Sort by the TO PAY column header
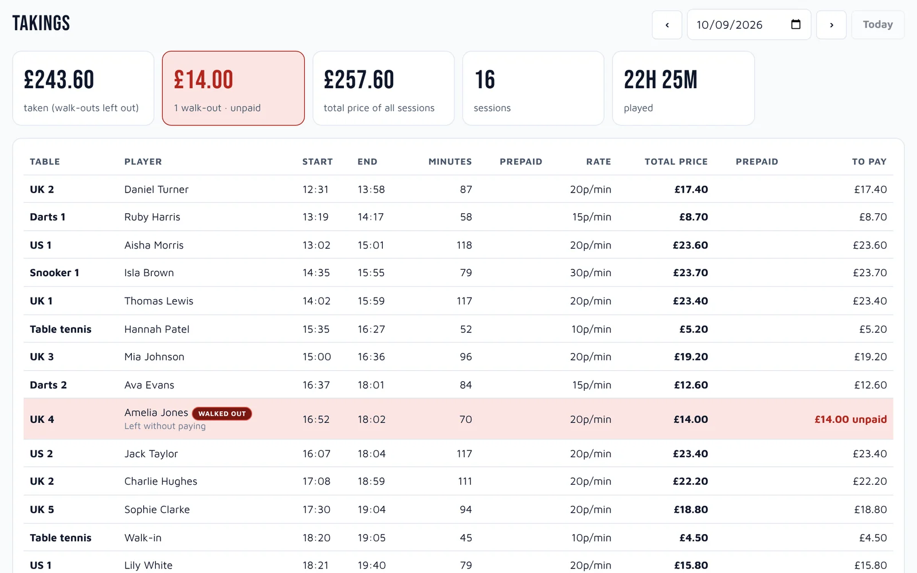Viewport: 917px width, 573px height. (869, 162)
